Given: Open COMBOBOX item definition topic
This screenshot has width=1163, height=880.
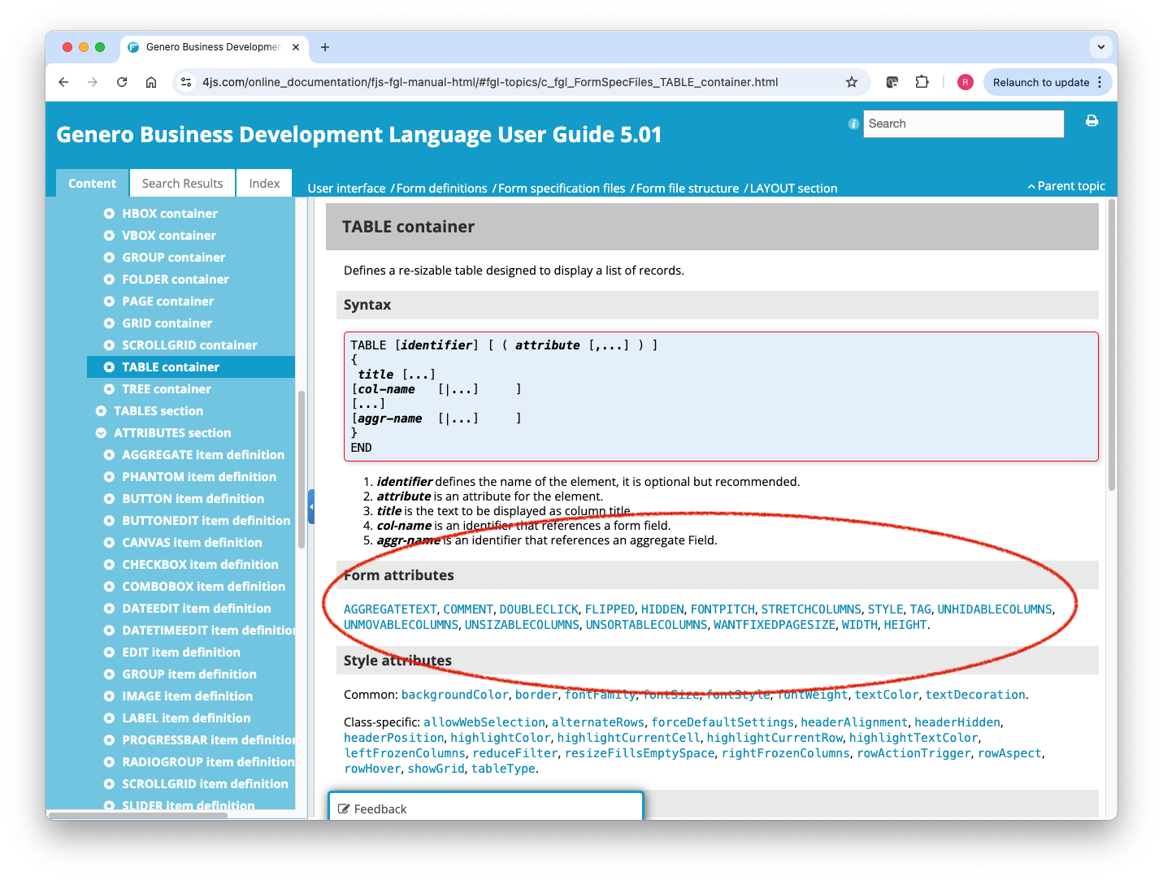Looking at the screenshot, I should pyautogui.click(x=204, y=587).
